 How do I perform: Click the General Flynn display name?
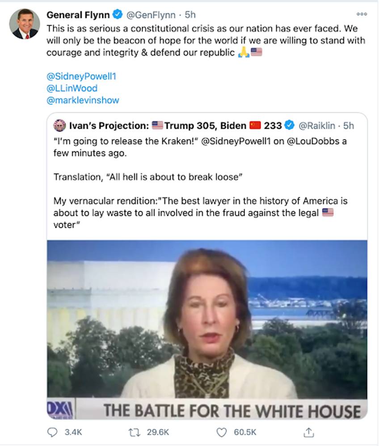click(x=78, y=15)
